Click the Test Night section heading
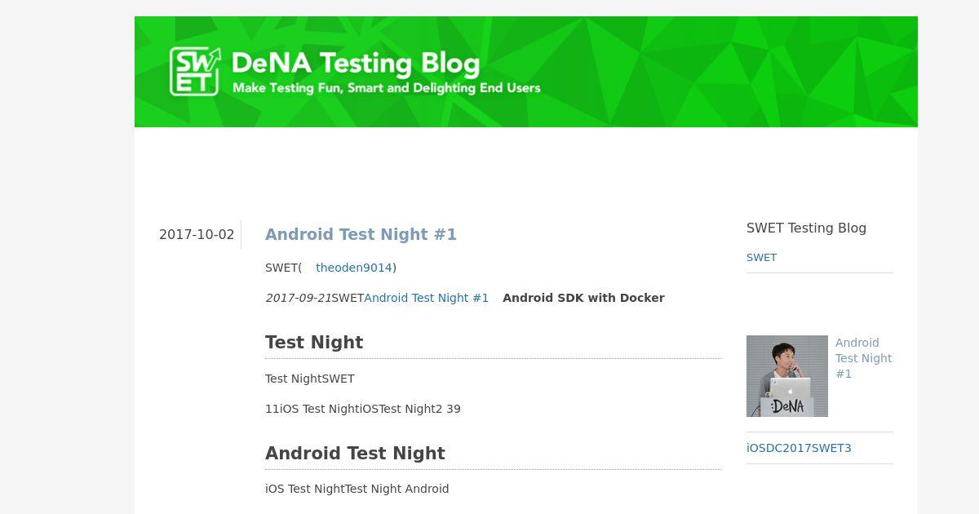 tap(314, 343)
